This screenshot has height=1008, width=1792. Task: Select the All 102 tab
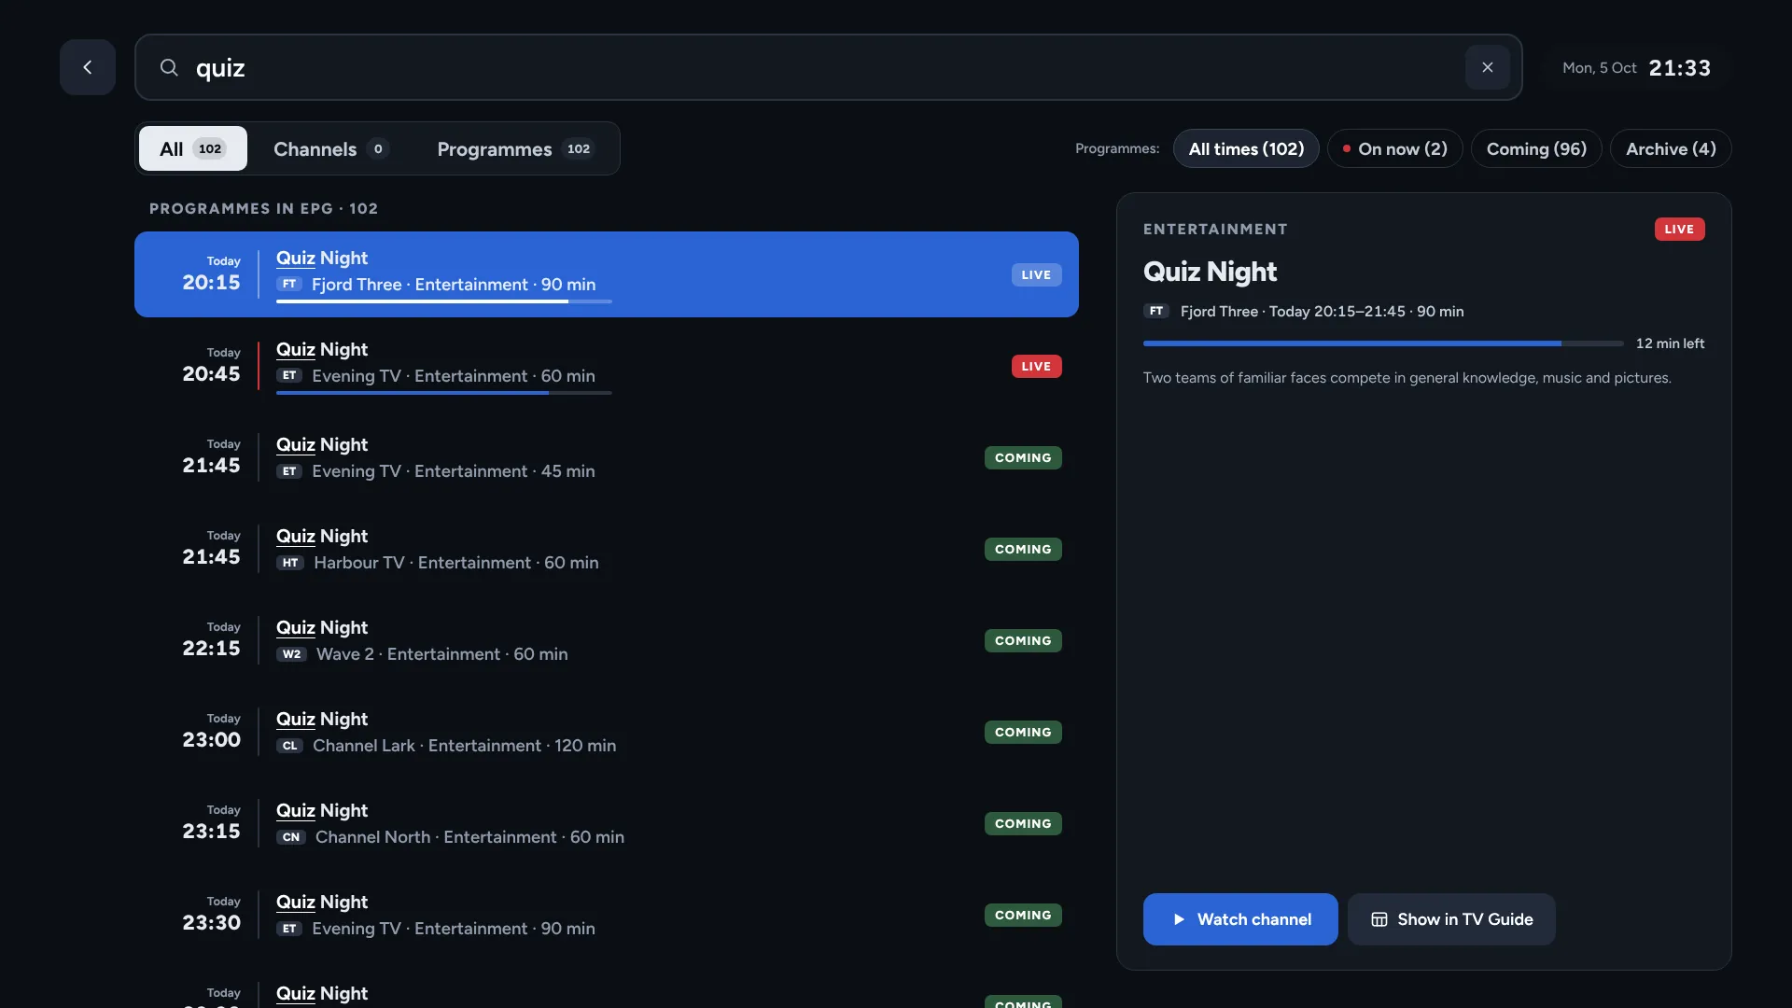[x=193, y=148]
